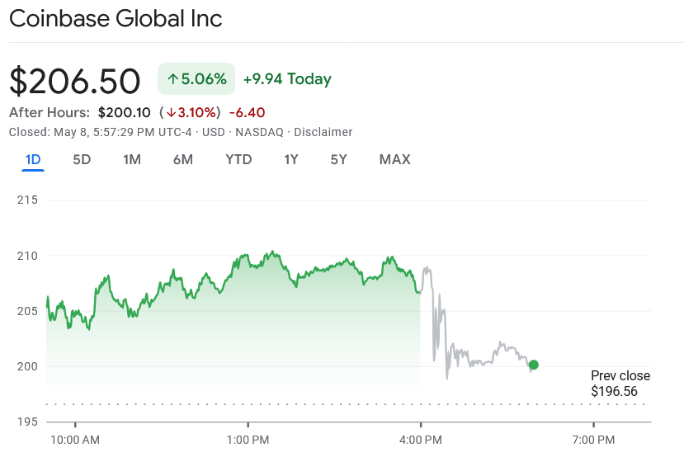This screenshot has width=684, height=457.
Task: Open the 1M chart range
Action: [x=132, y=159]
